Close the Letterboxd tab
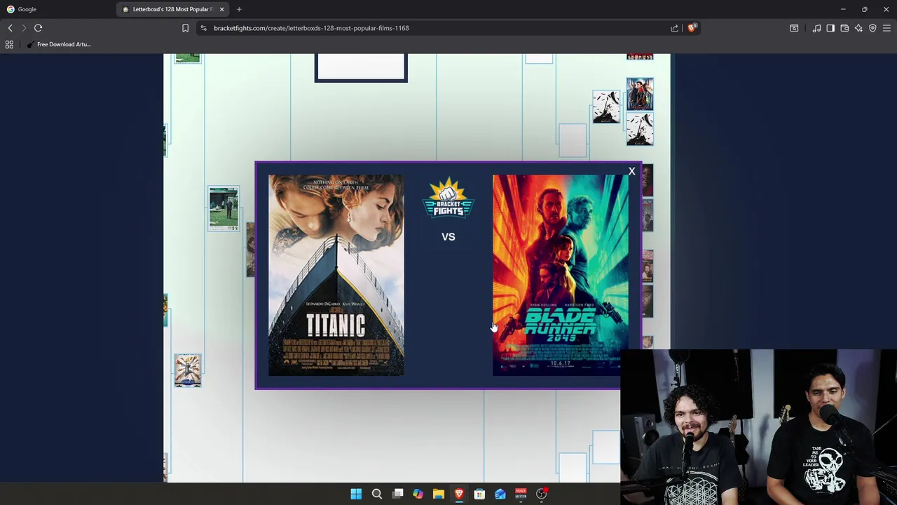Screen dimensions: 897x505 pos(221,9)
